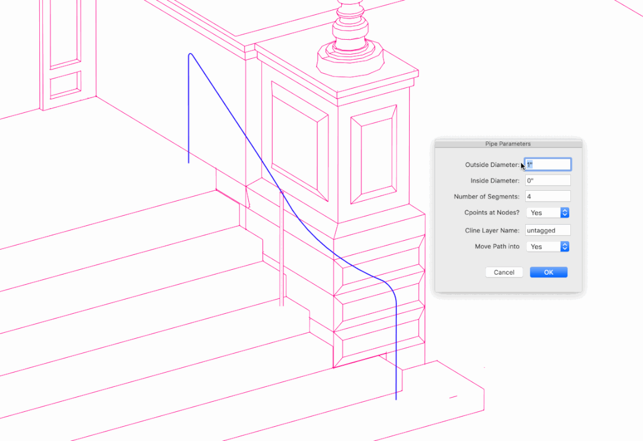643x441 pixels.
Task: Select the door panel in upper left
Action: 64,33
